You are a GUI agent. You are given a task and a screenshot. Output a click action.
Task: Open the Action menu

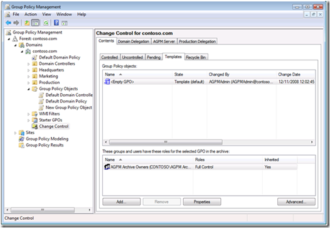tap(31, 14)
